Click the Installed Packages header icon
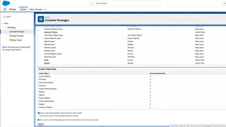226x127 pixels. pyautogui.click(x=41, y=19)
